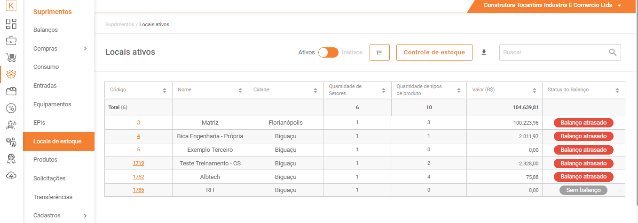Open the Balanços menu item
Image resolution: width=638 pixels, height=223 pixels.
46,30
